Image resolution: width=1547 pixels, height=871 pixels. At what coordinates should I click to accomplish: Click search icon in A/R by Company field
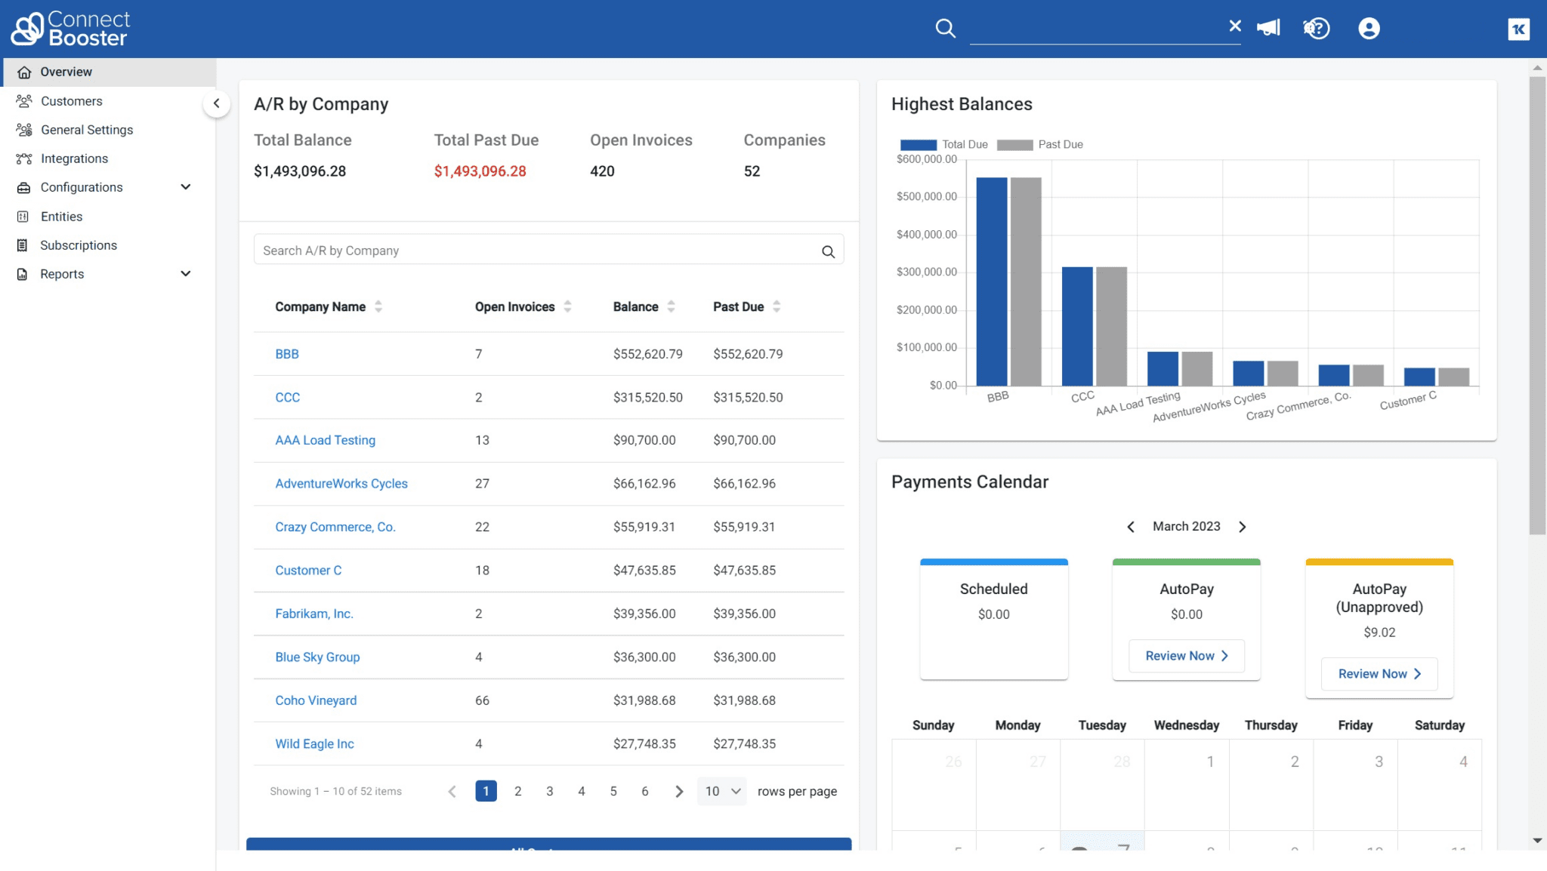tap(828, 251)
